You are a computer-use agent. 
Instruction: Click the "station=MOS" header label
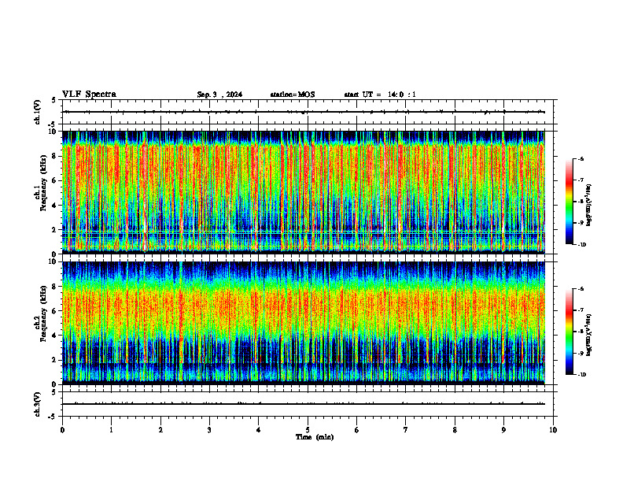tap(293, 95)
